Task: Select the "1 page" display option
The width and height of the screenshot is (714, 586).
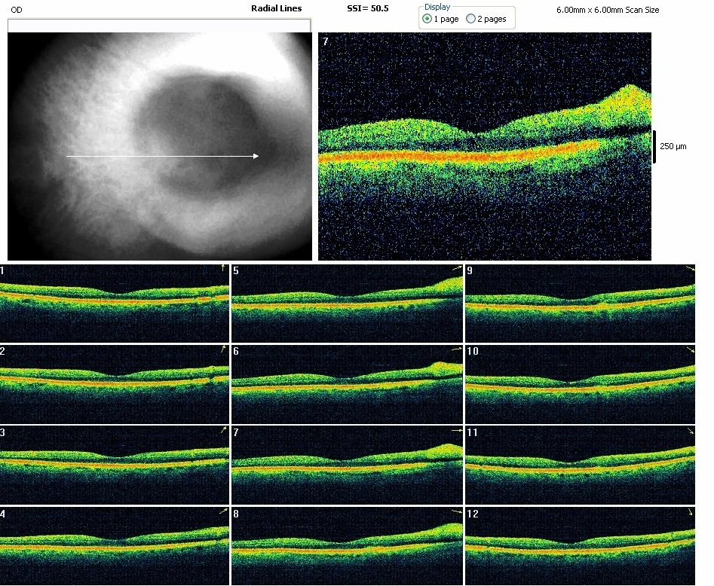Action: coord(427,19)
